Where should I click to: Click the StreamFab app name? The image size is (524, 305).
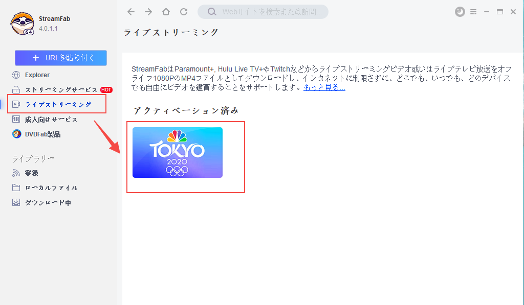pyautogui.click(x=54, y=19)
